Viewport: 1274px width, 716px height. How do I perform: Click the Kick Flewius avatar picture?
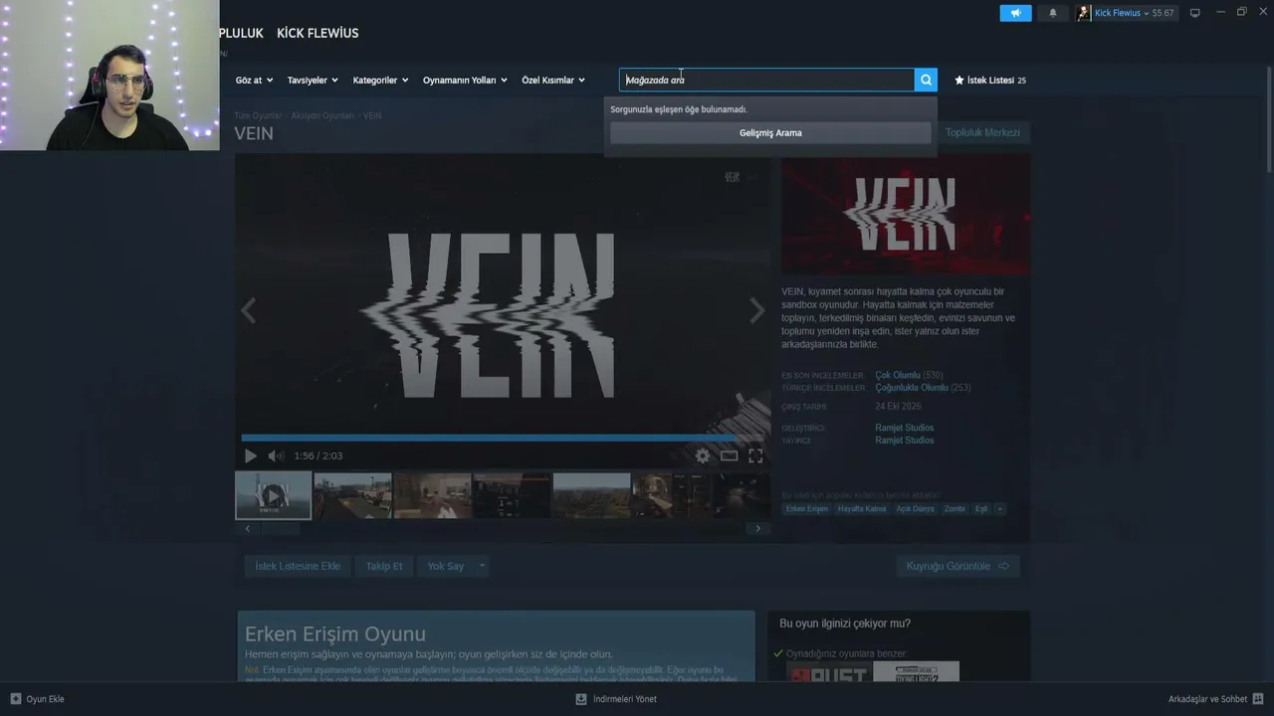coord(1084,13)
